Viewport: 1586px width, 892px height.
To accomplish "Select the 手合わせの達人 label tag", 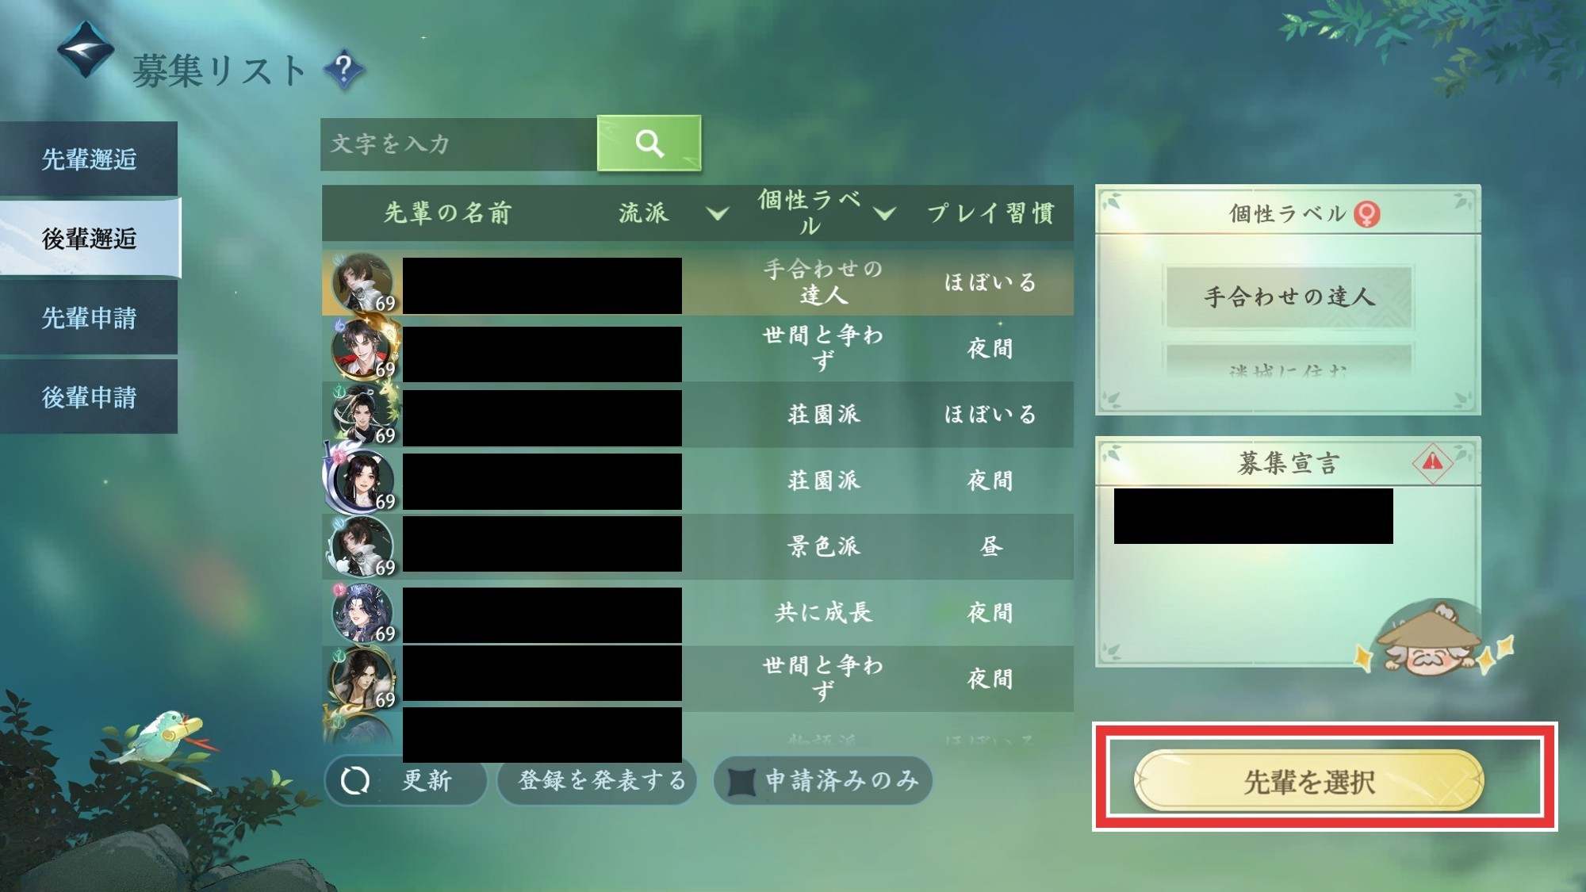I will (x=1289, y=297).
